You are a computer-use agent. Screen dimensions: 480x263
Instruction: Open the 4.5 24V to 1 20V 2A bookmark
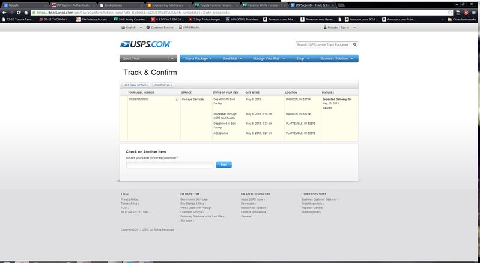[x=168, y=19]
